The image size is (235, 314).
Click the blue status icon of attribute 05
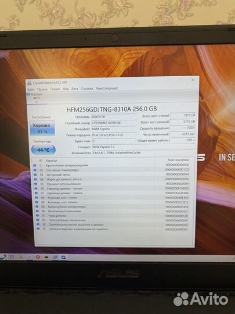(x=35, y=184)
